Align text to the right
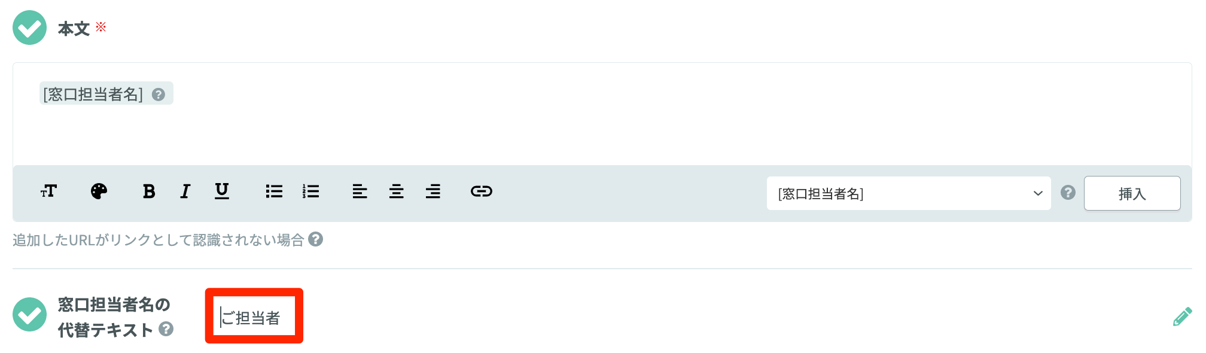This screenshot has height=353, width=1206. coord(433,191)
